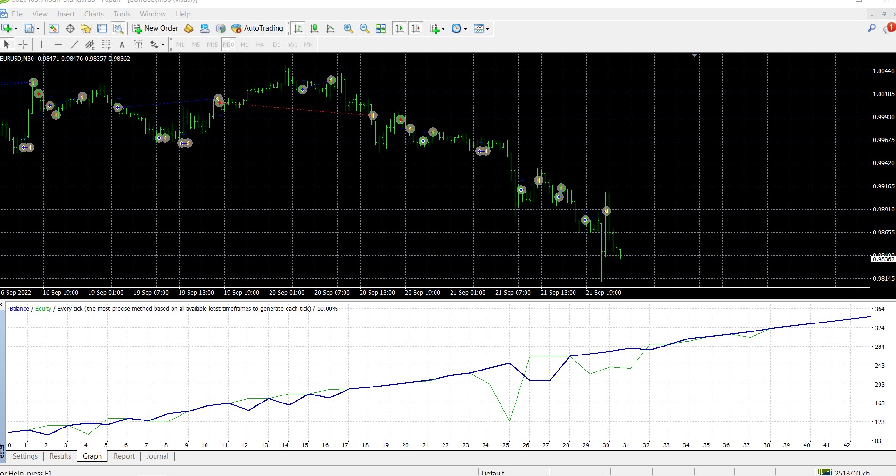The height and width of the screenshot is (476, 896).
Task: Open the Help menu
Action: point(183,14)
